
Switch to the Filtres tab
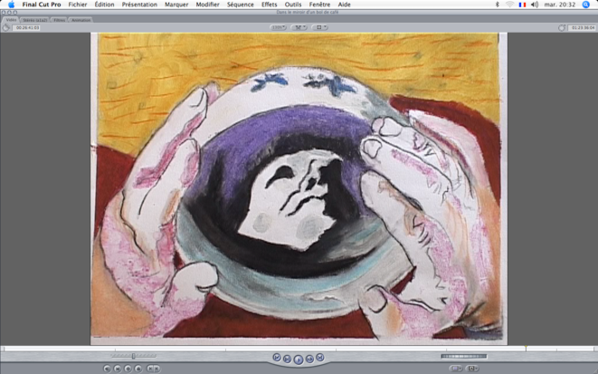(59, 20)
